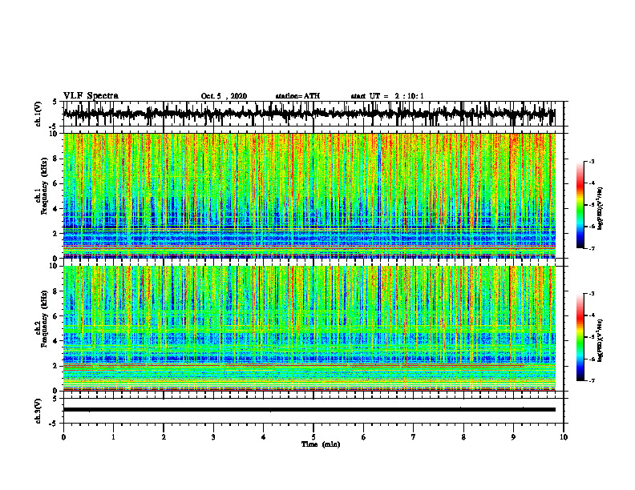Click the time axis end tick label "10"
The height and width of the screenshot is (490, 635).
tap(564, 437)
